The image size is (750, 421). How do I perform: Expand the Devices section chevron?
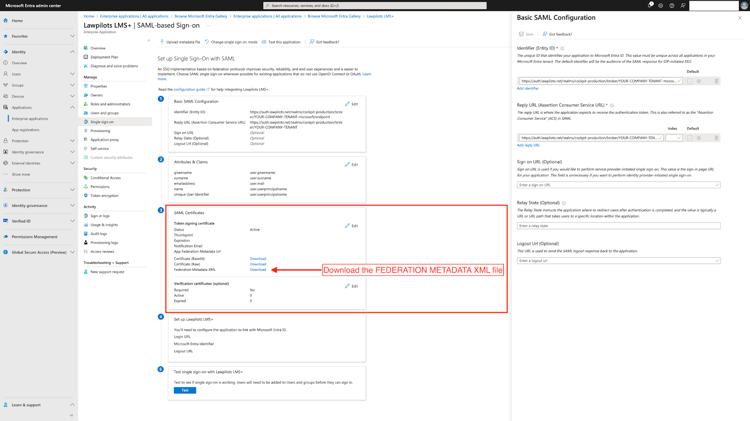click(72, 96)
